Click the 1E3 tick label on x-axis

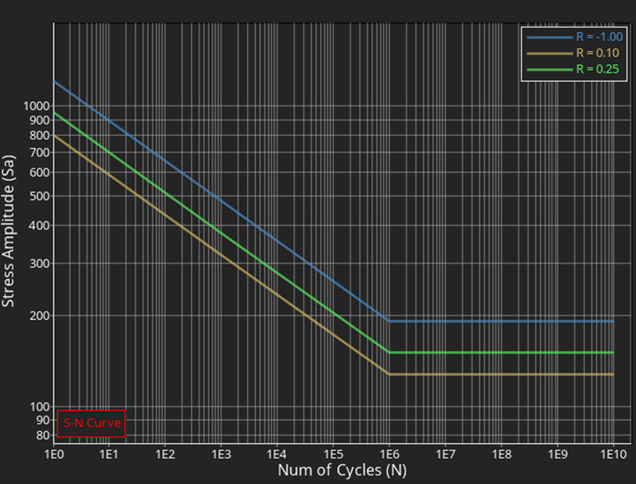coord(221,454)
